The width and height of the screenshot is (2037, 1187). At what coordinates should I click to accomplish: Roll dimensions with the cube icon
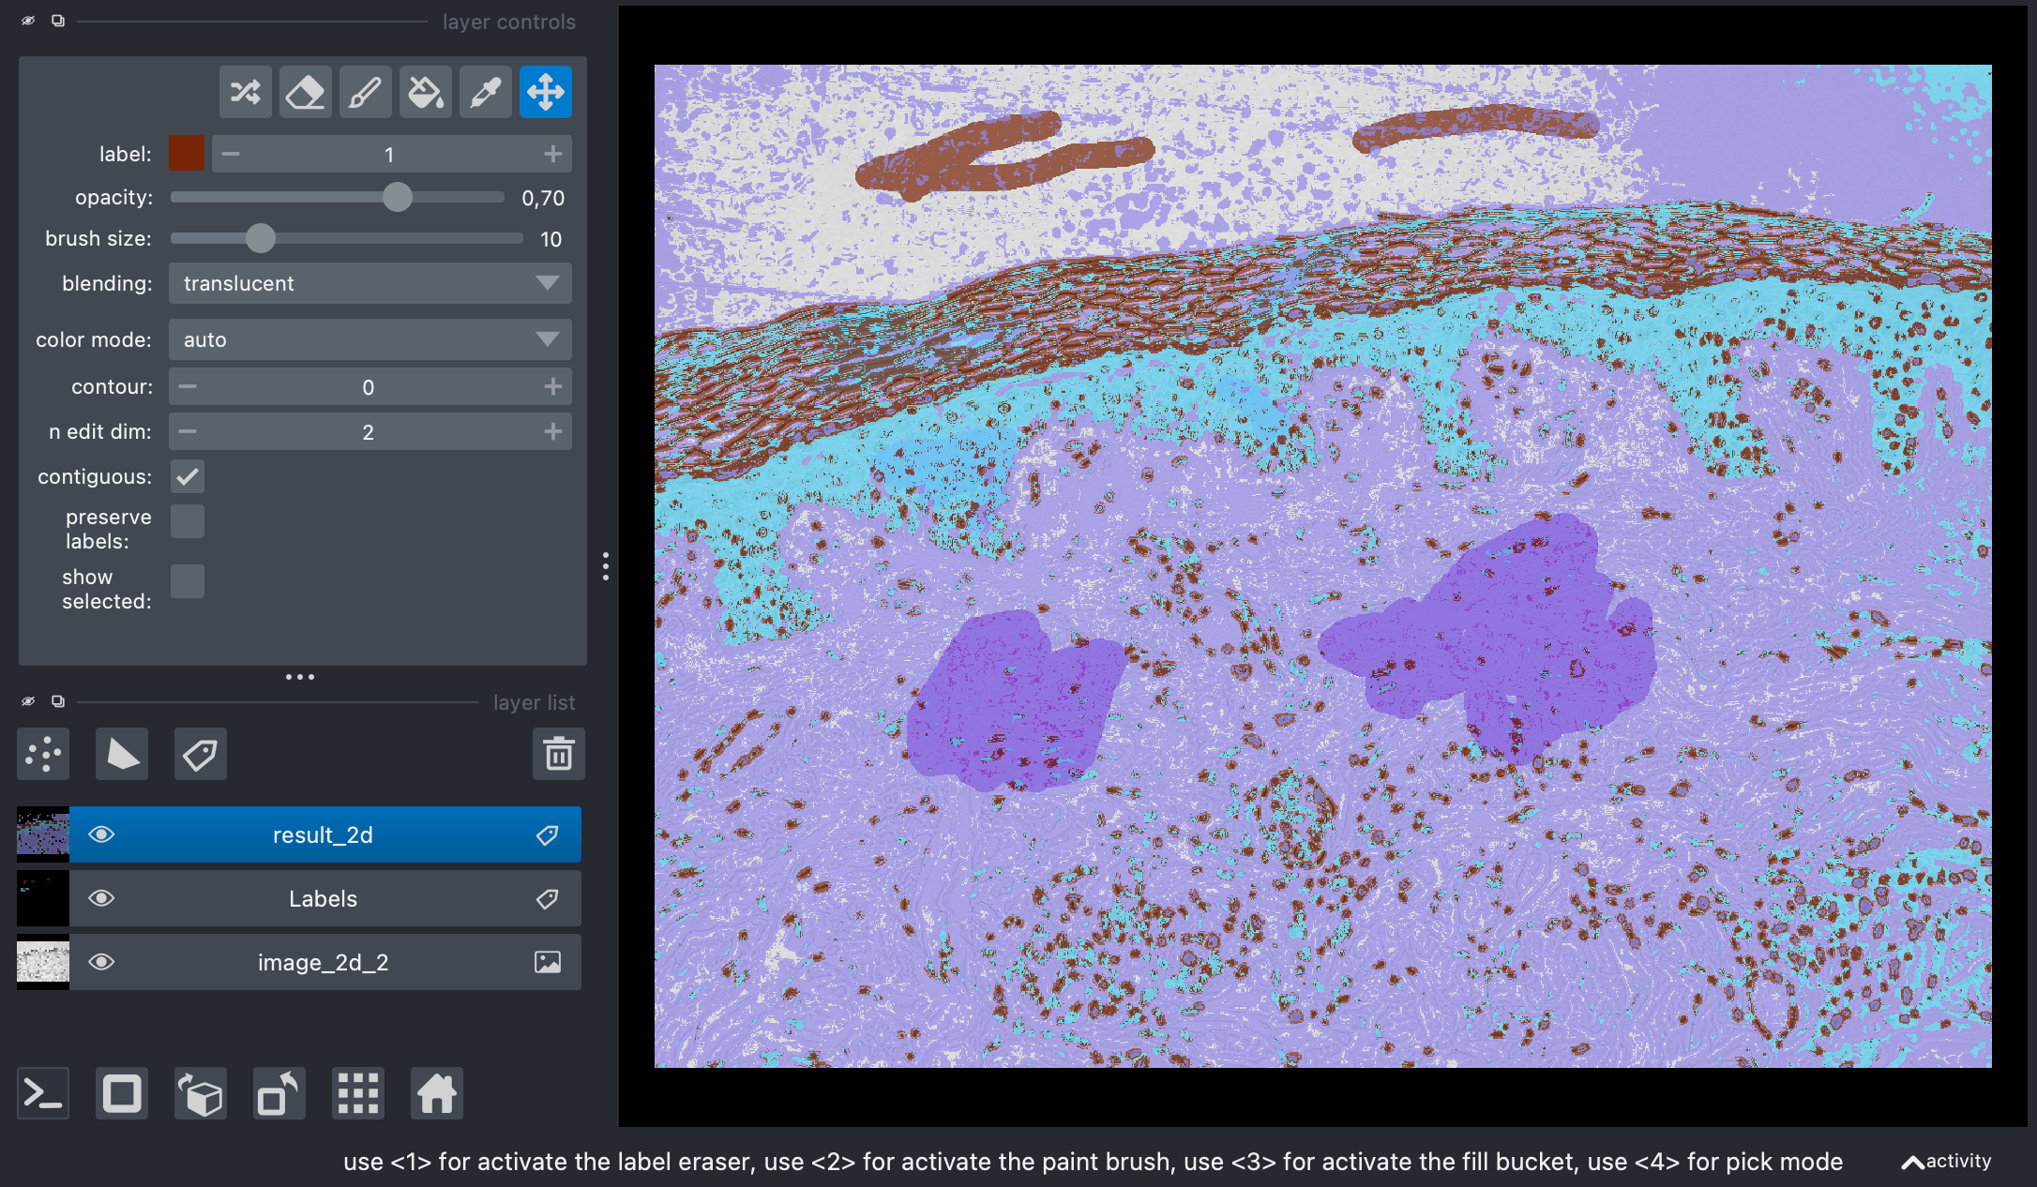point(201,1093)
